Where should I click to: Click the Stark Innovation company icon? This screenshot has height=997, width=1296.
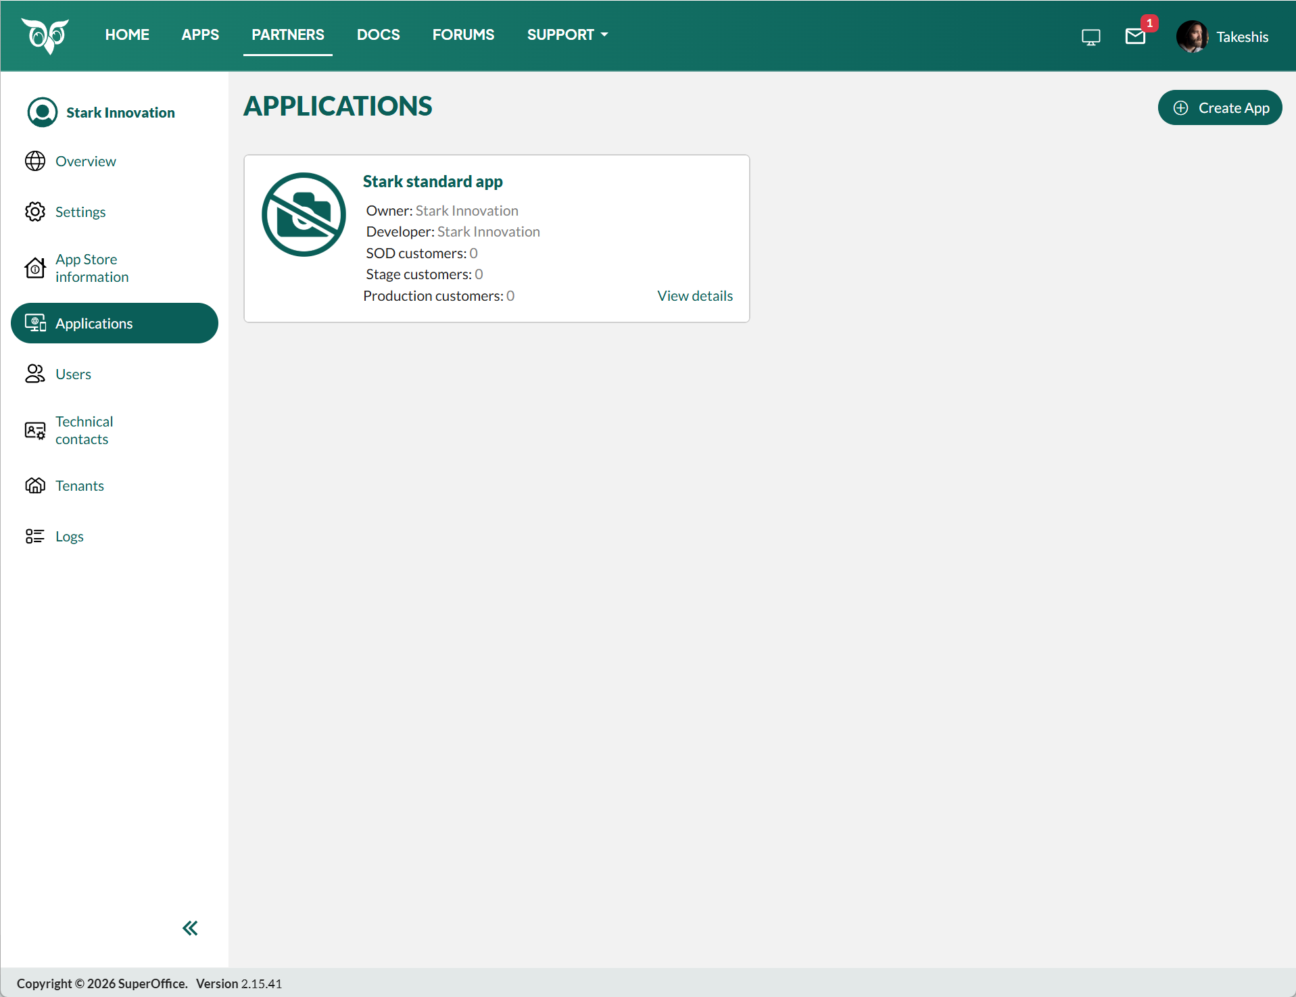pyautogui.click(x=42, y=112)
